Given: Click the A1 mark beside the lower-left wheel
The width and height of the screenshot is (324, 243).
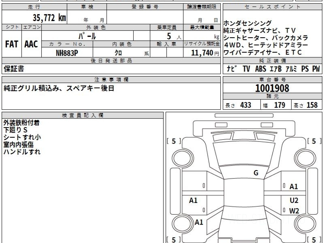Looking at the screenshot, I should tap(199, 222).
